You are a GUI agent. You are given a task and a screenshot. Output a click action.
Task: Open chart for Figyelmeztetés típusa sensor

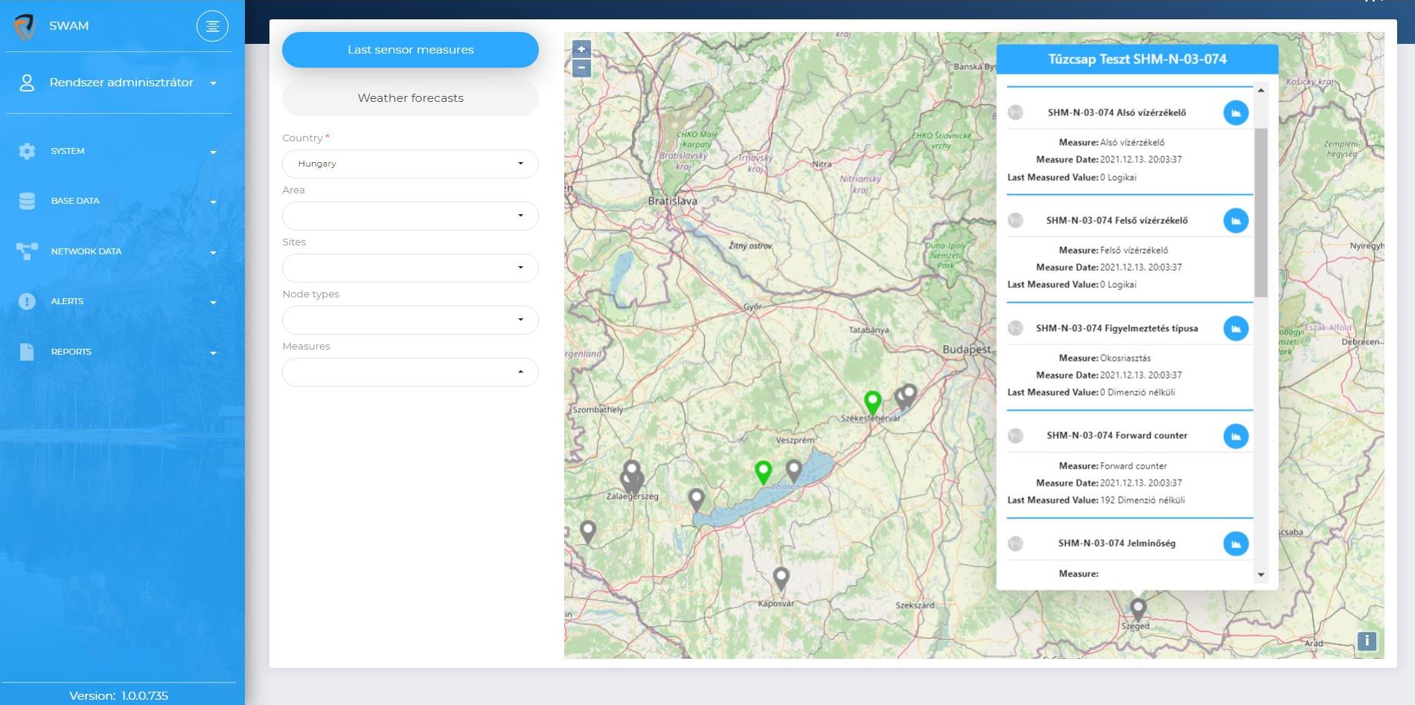pyautogui.click(x=1236, y=328)
